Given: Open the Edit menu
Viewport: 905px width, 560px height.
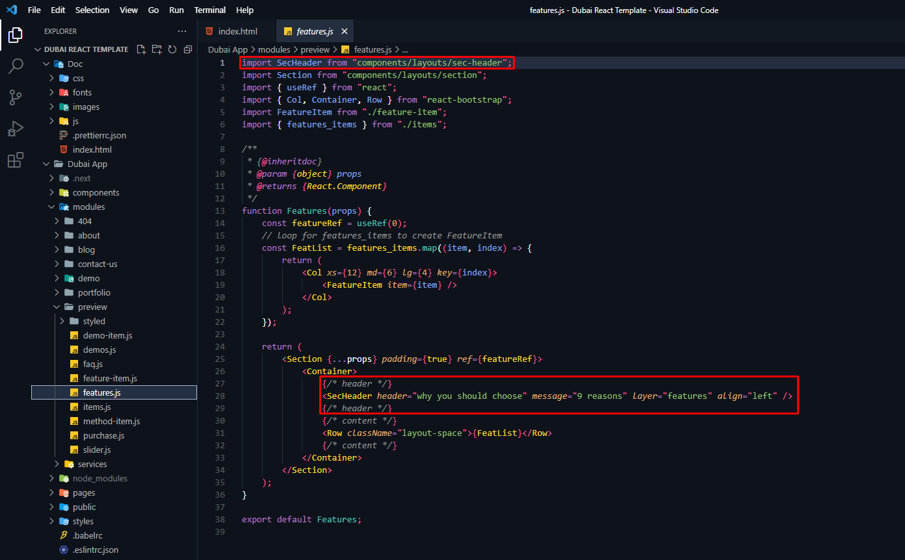Looking at the screenshot, I should tap(58, 10).
